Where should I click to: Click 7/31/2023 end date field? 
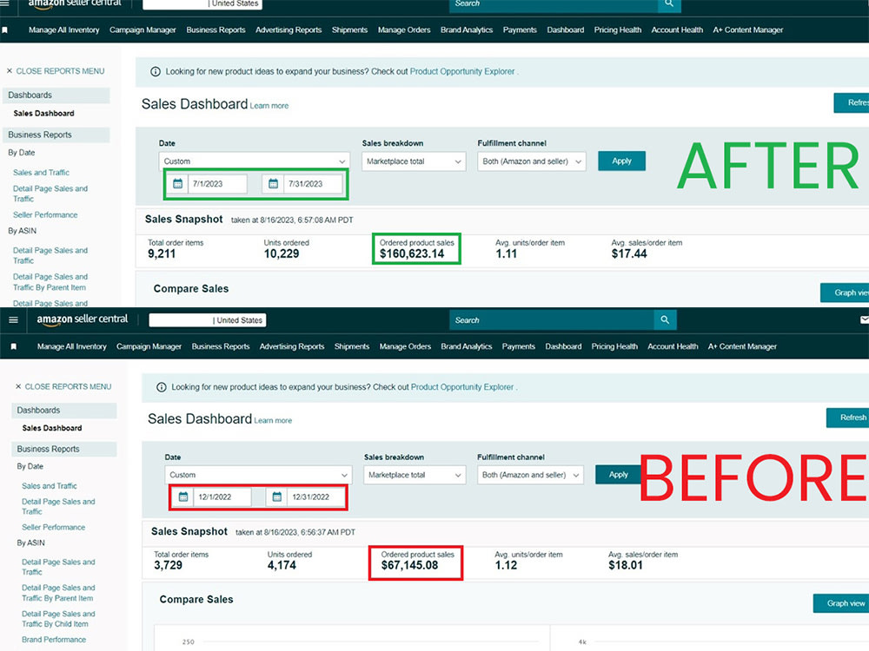click(x=313, y=184)
